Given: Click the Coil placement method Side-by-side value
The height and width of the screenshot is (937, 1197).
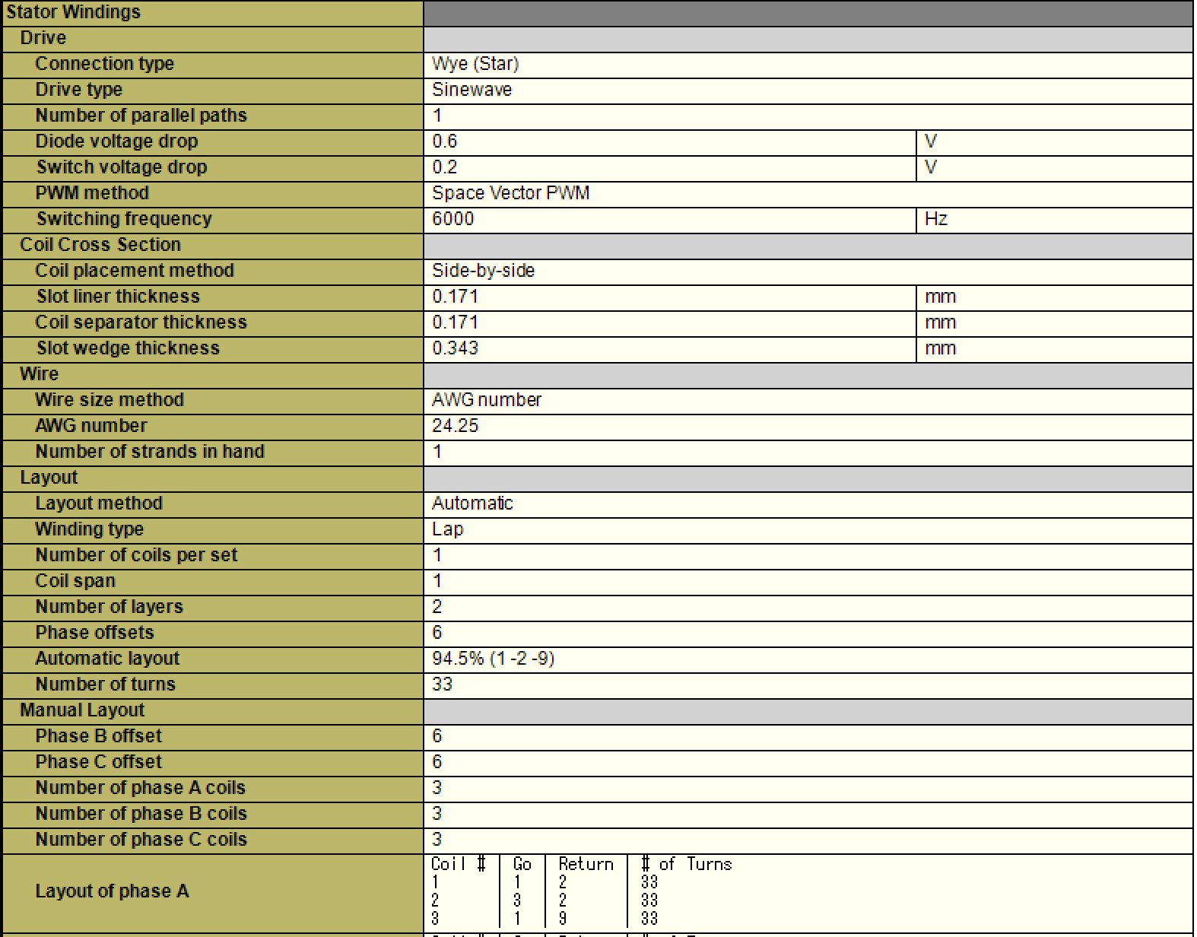Looking at the screenshot, I should point(483,271).
